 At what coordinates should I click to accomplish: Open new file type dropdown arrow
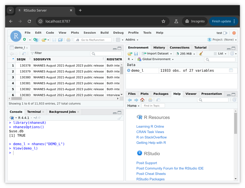[x=30, y=40]
